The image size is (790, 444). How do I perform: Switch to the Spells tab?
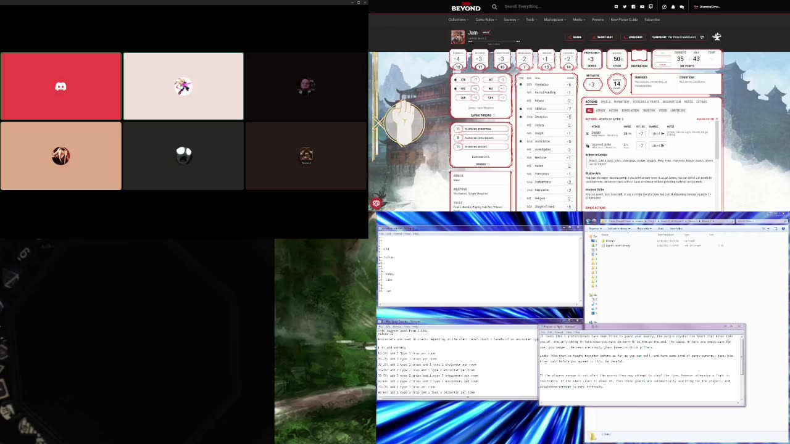(605, 102)
